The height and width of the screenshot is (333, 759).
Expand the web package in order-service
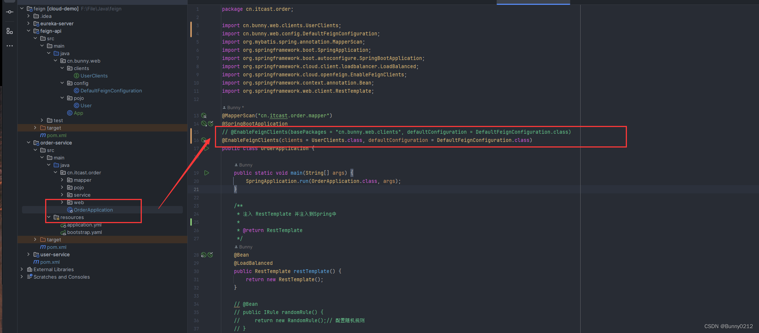click(62, 202)
